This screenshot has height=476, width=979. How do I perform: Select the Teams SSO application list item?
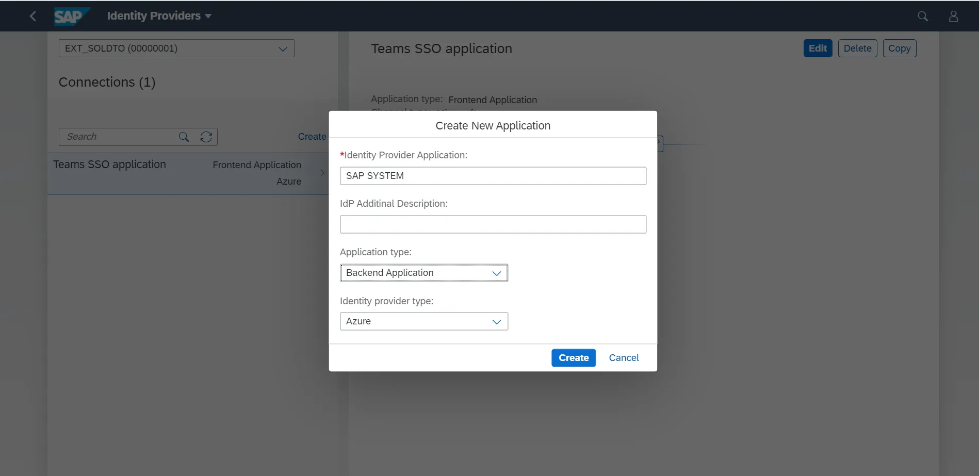[188, 173]
